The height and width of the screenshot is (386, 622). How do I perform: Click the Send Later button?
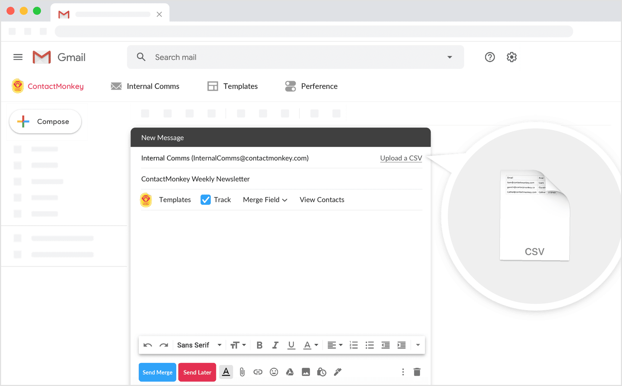pos(197,372)
